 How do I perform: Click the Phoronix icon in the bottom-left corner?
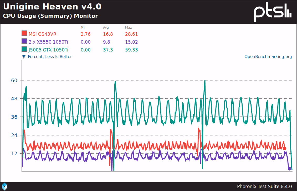coord(4,186)
